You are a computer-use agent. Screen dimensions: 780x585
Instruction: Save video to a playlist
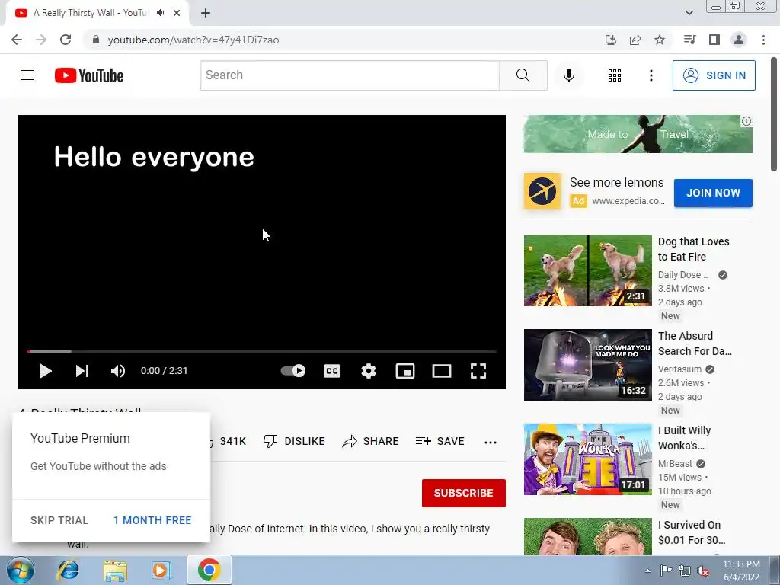[440, 441]
